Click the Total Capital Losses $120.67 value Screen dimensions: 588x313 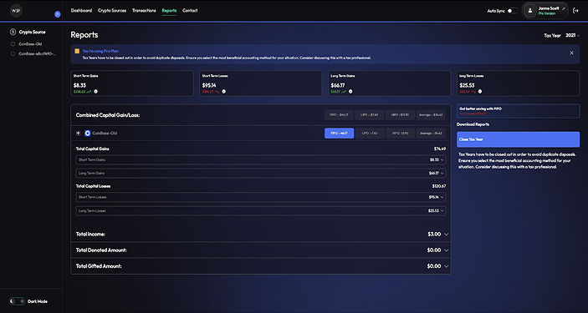click(439, 185)
